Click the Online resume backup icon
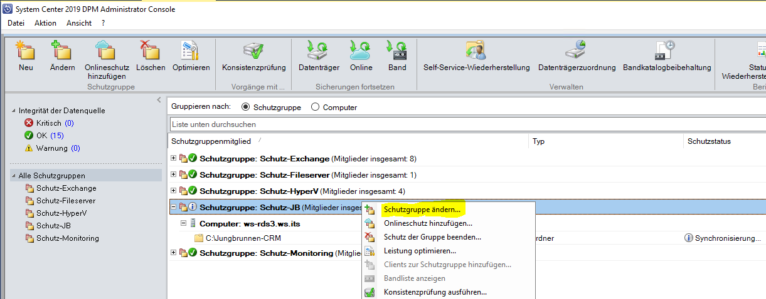 coord(361,50)
